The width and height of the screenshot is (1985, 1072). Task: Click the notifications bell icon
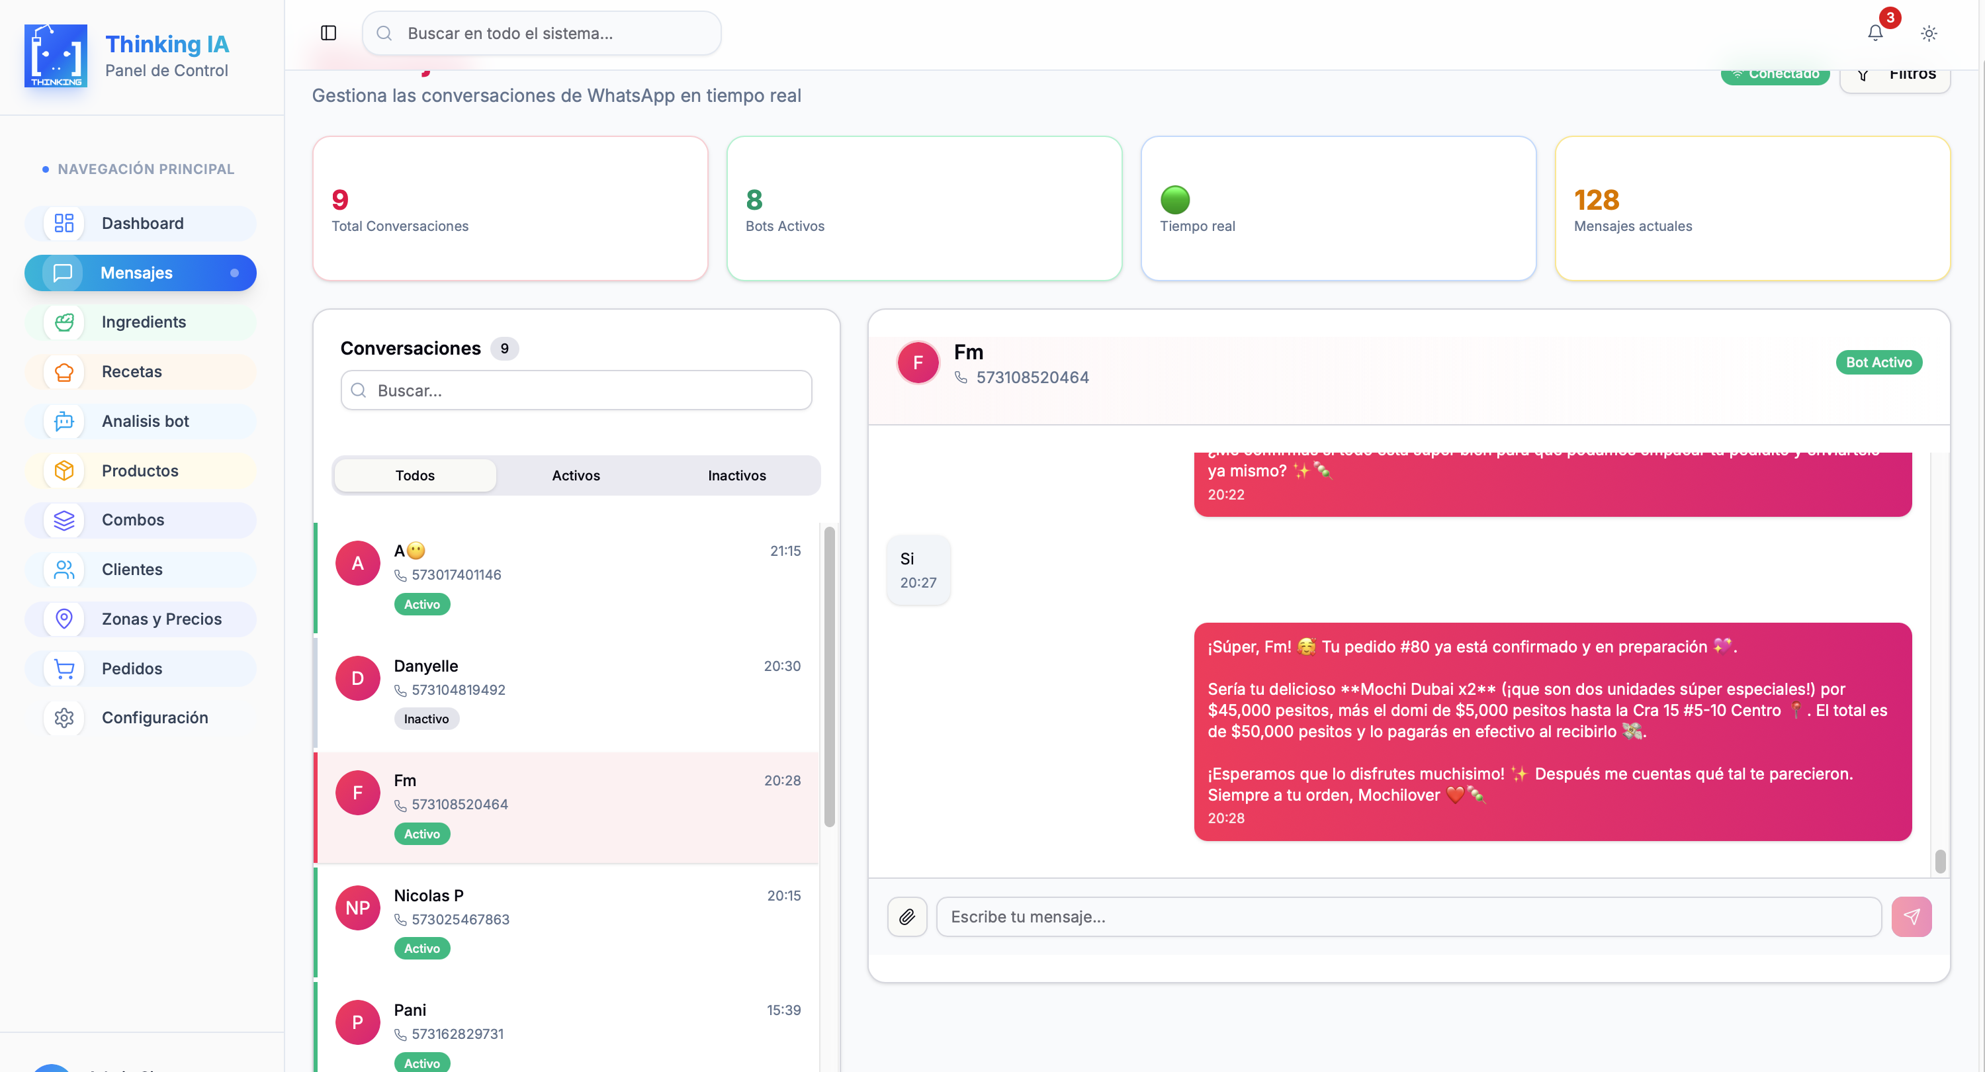coord(1875,32)
